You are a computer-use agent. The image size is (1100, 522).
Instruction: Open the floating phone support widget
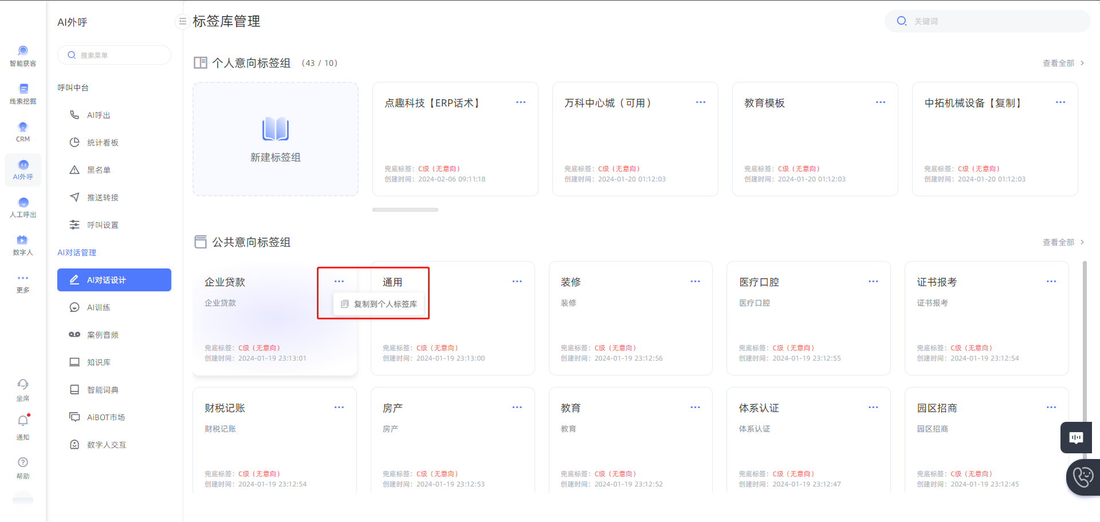[x=1083, y=477]
